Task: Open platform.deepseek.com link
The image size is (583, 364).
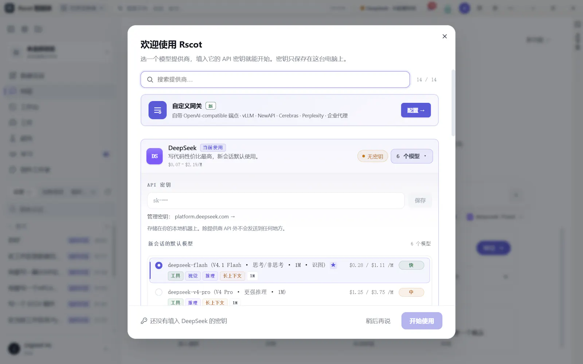Action: click(205, 217)
